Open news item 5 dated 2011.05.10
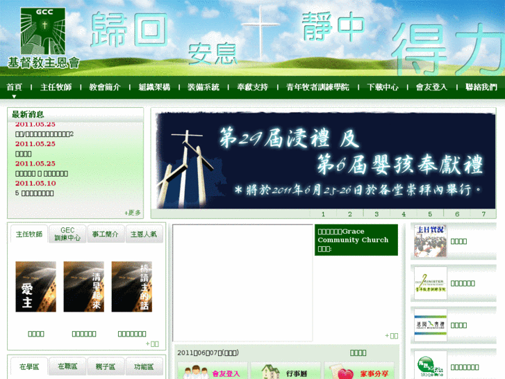Image resolution: width=505 pixels, height=379 pixels. point(35,193)
